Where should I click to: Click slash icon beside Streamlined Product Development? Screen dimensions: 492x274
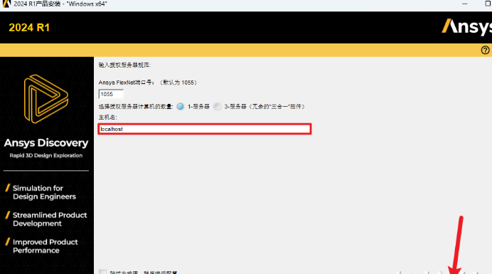coord(8,215)
